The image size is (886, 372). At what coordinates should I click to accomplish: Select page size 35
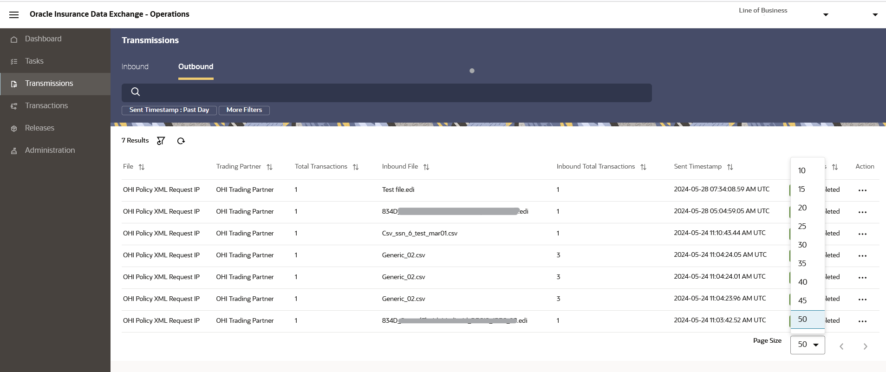(x=808, y=264)
